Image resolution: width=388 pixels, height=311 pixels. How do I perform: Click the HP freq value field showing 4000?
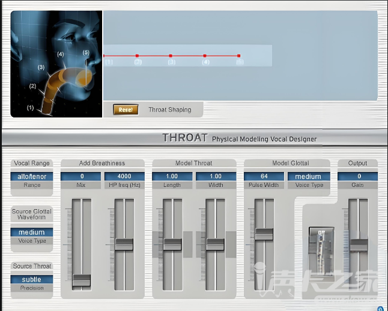click(124, 176)
